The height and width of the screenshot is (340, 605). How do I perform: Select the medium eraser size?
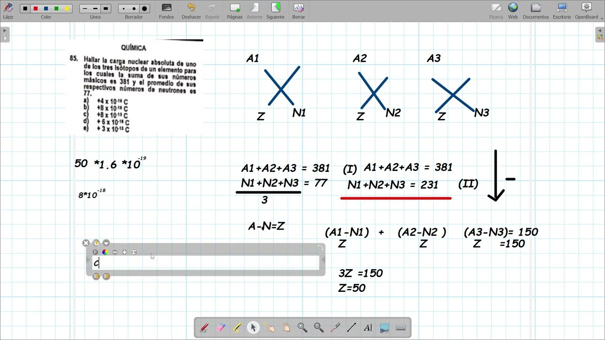(134, 8)
